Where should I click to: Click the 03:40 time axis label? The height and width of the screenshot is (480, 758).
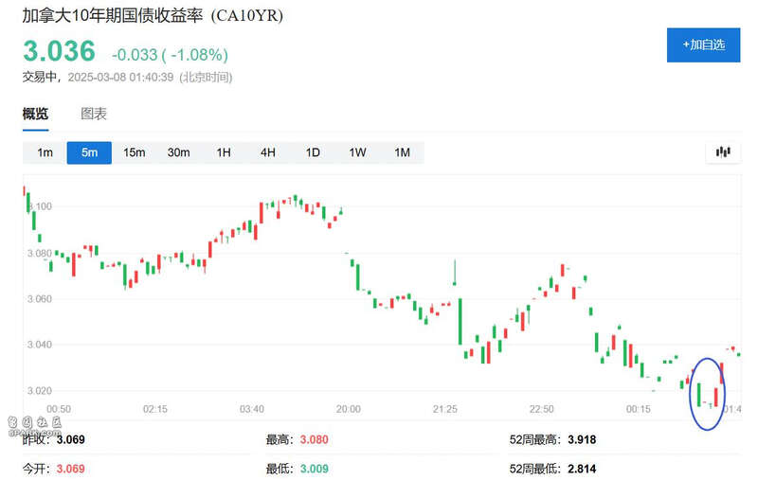(252, 409)
